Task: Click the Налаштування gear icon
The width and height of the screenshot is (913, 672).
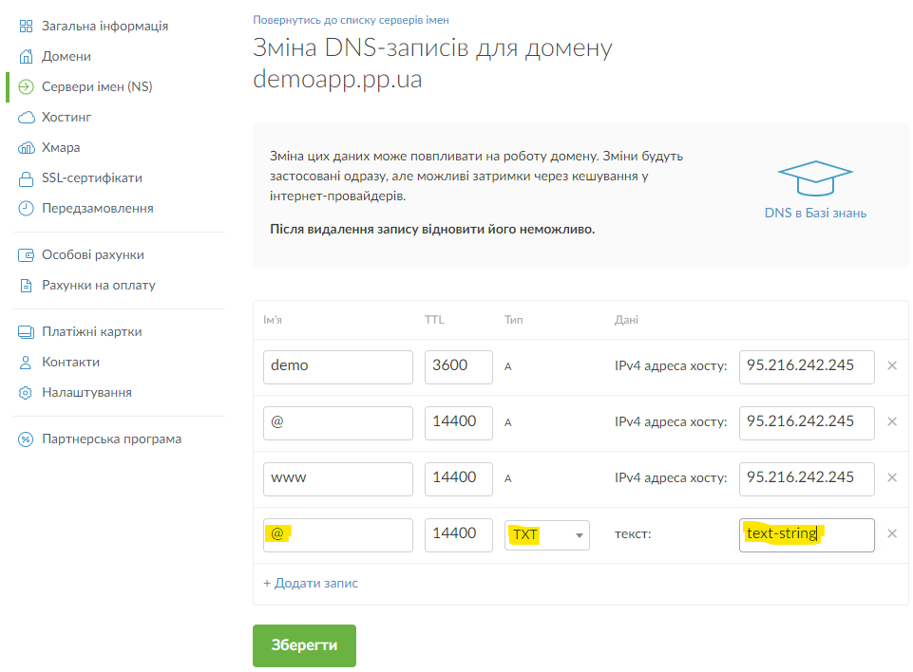Action: tap(26, 392)
